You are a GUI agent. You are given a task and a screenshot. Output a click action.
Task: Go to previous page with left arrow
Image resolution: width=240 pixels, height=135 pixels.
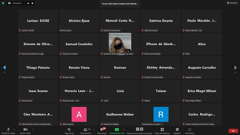(4, 67)
